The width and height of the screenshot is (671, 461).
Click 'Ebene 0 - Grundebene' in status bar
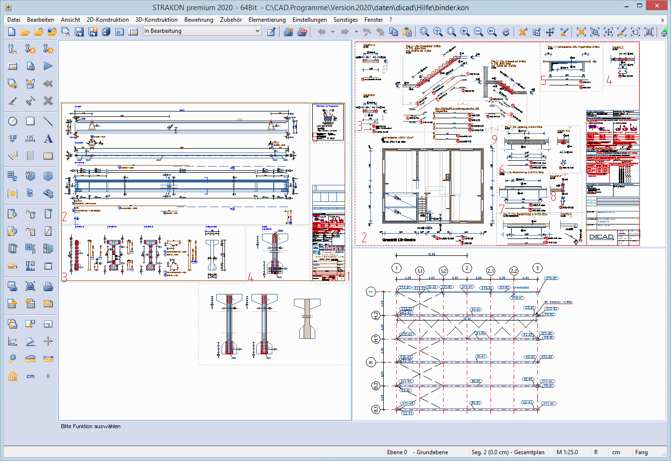pos(418,452)
